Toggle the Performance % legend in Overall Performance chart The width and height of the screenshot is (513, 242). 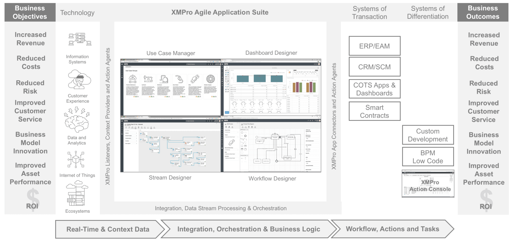click(x=314, y=80)
